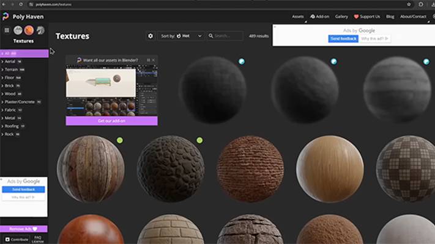Open the Assets nav menu
The height and width of the screenshot is (244, 435).
click(x=298, y=16)
